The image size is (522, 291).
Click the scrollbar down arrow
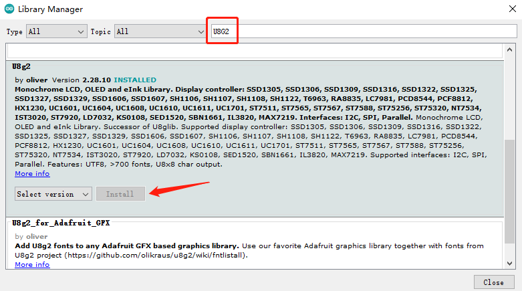[x=509, y=264]
